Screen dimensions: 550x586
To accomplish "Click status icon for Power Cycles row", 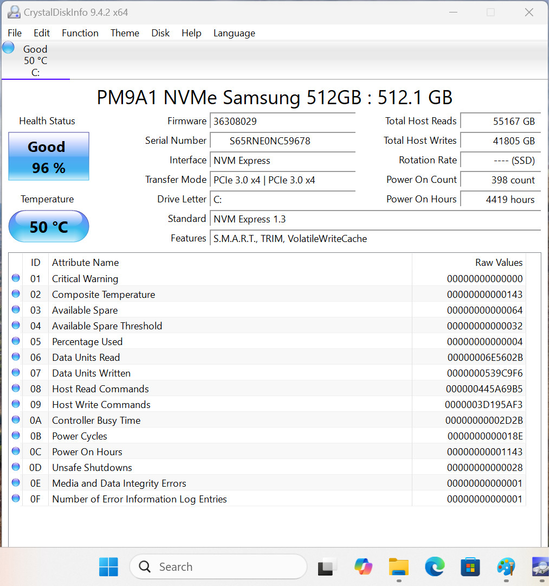I will [x=16, y=435].
